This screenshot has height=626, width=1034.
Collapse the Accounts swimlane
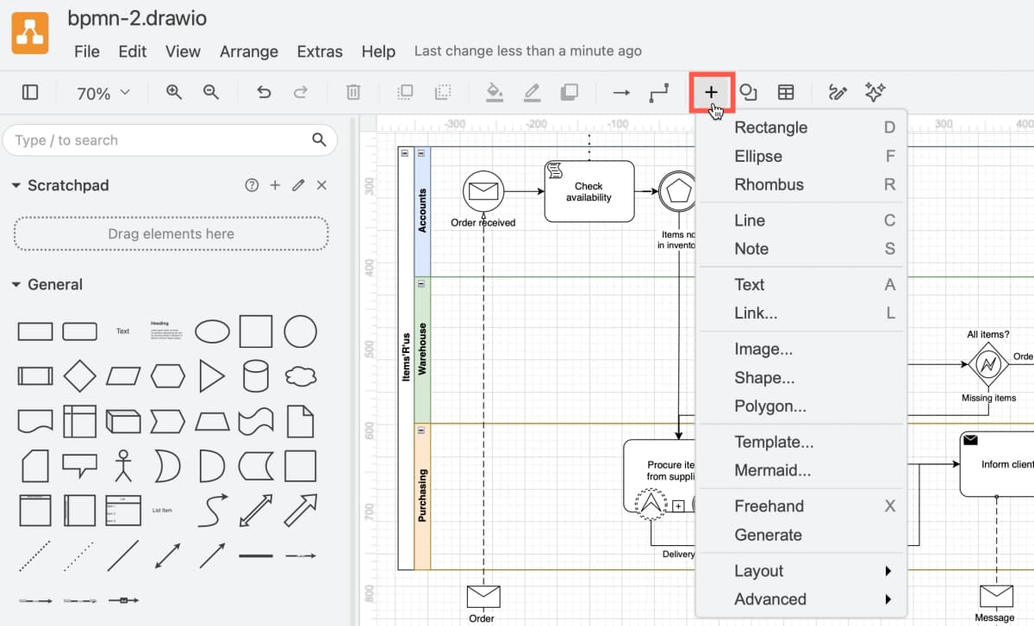[x=421, y=153]
